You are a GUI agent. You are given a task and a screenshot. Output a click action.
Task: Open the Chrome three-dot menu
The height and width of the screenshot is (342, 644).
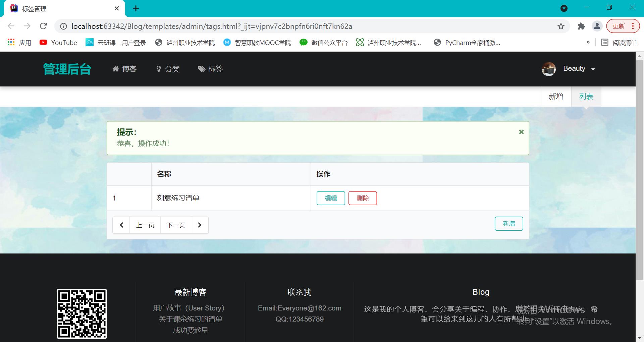point(633,26)
